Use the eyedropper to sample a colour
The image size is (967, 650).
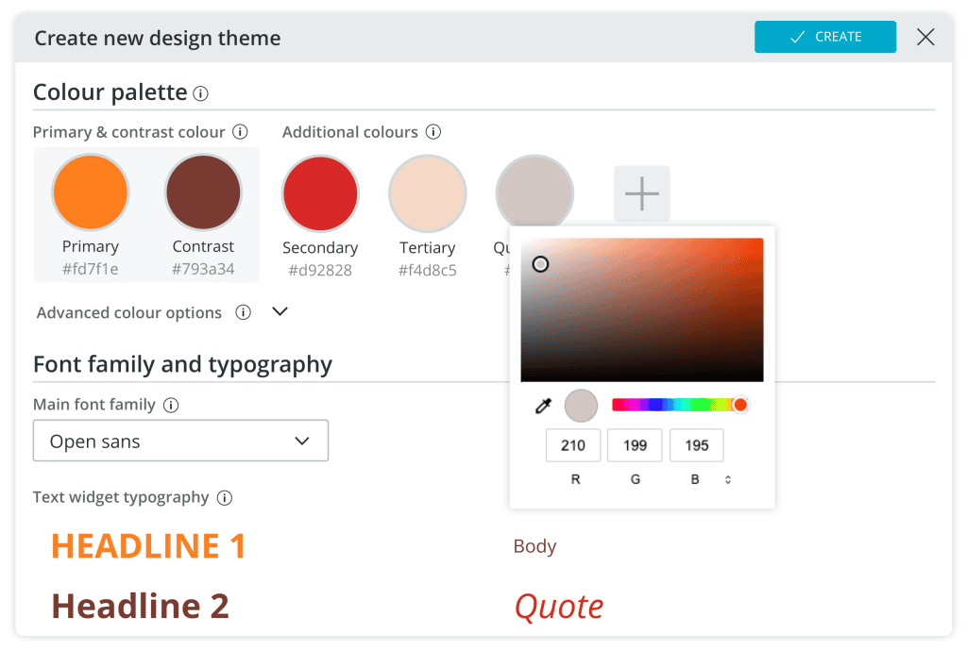pyautogui.click(x=541, y=405)
